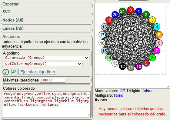Select the orange node 5
The height and width of the screenshot is (120, 170).
click(159, 35)
